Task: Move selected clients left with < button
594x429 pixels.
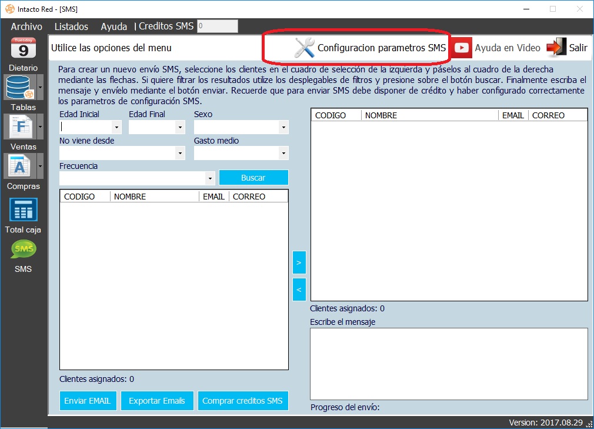Action: 299,290
